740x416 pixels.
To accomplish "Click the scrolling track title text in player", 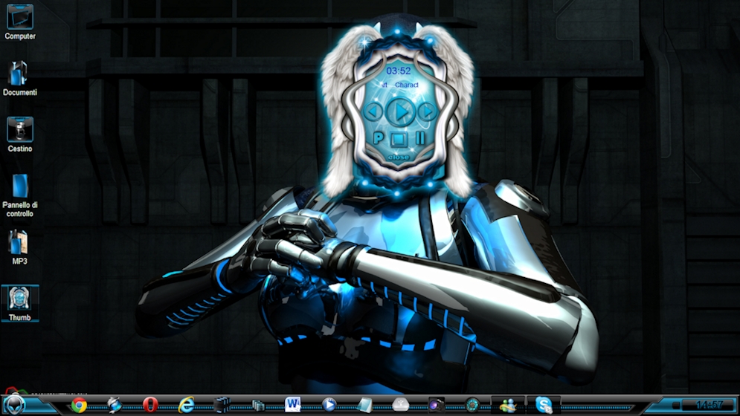I will [x=399, y=85].
